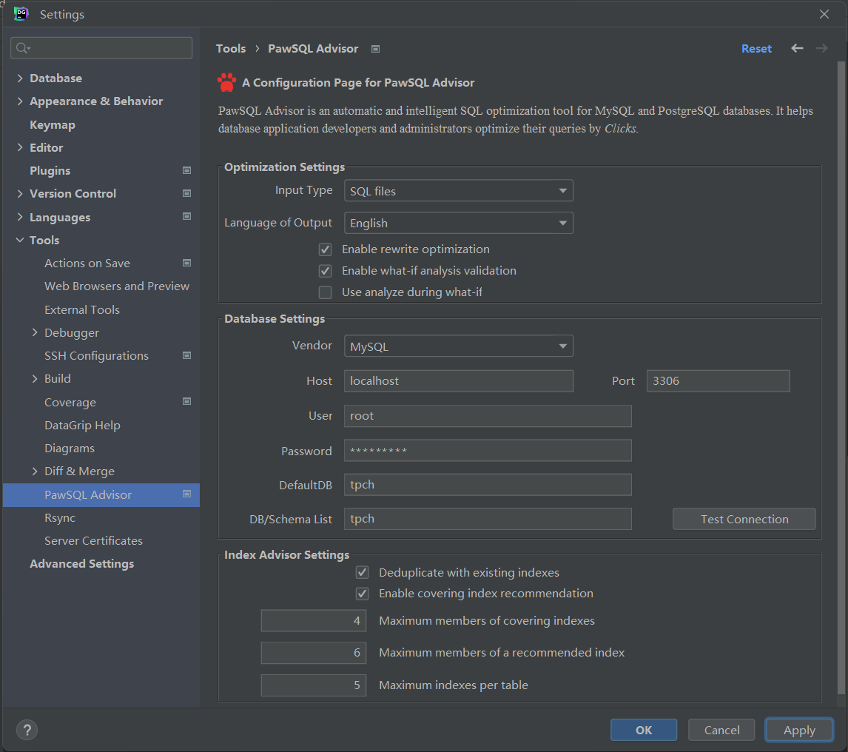Click the Host input field

coord(458,381)
